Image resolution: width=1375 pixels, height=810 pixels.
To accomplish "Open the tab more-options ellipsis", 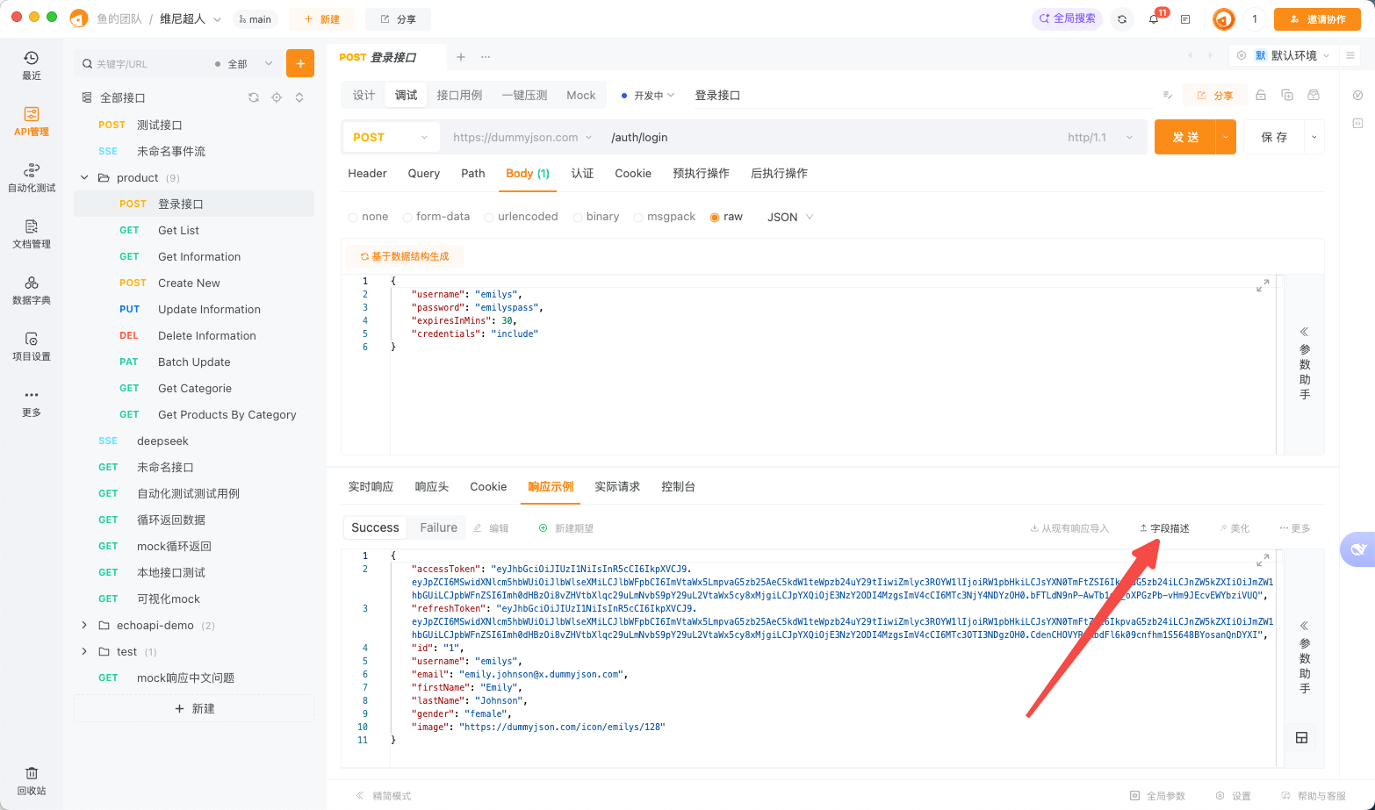I will coord(486,57).
